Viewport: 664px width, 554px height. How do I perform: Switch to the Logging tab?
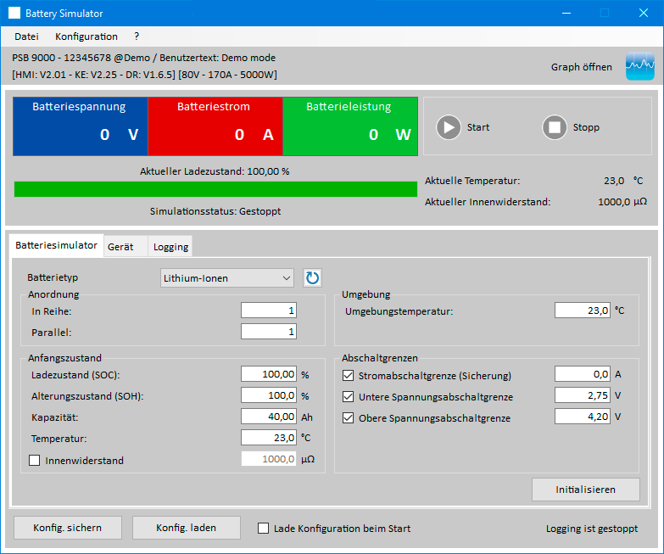tap(170, 247)
